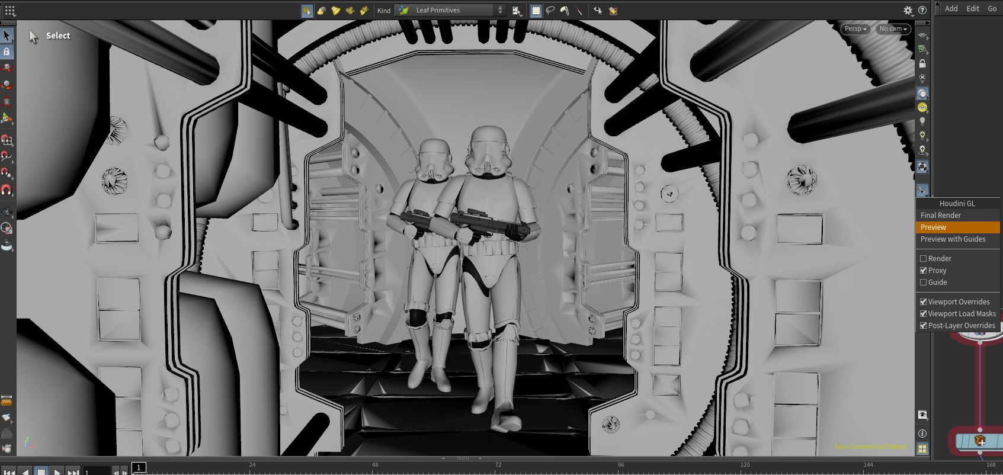Stop timeline playback

pyautogui.click(x=41, y=471)
